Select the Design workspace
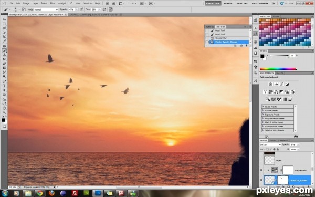The width and height of the screenshot is (315, 197). click(228, 3)
